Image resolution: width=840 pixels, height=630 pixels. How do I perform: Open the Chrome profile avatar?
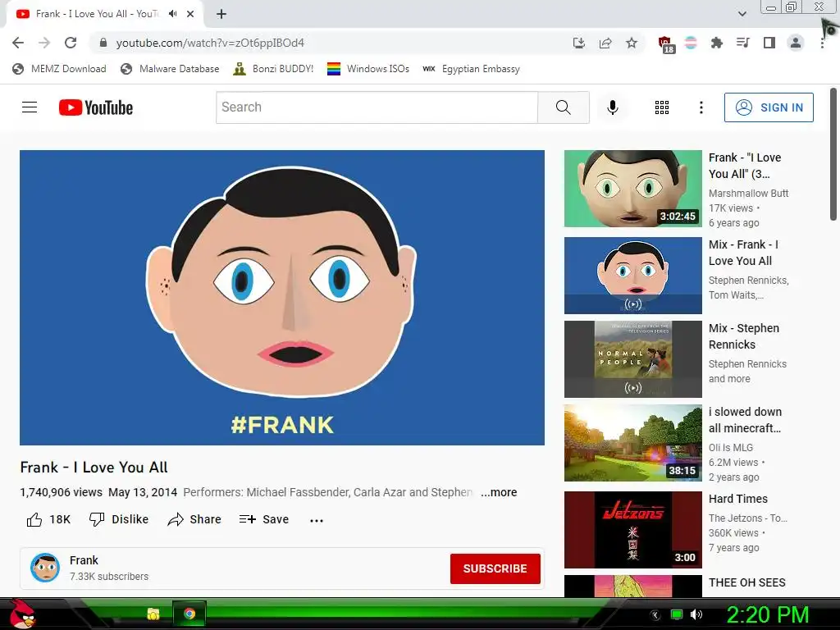point(796,43)
